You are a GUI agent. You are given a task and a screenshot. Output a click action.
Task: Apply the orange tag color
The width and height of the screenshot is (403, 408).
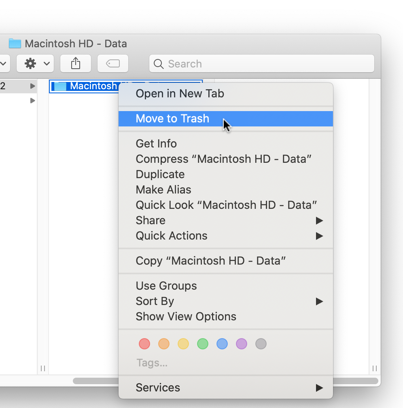(x=164, y=344)
